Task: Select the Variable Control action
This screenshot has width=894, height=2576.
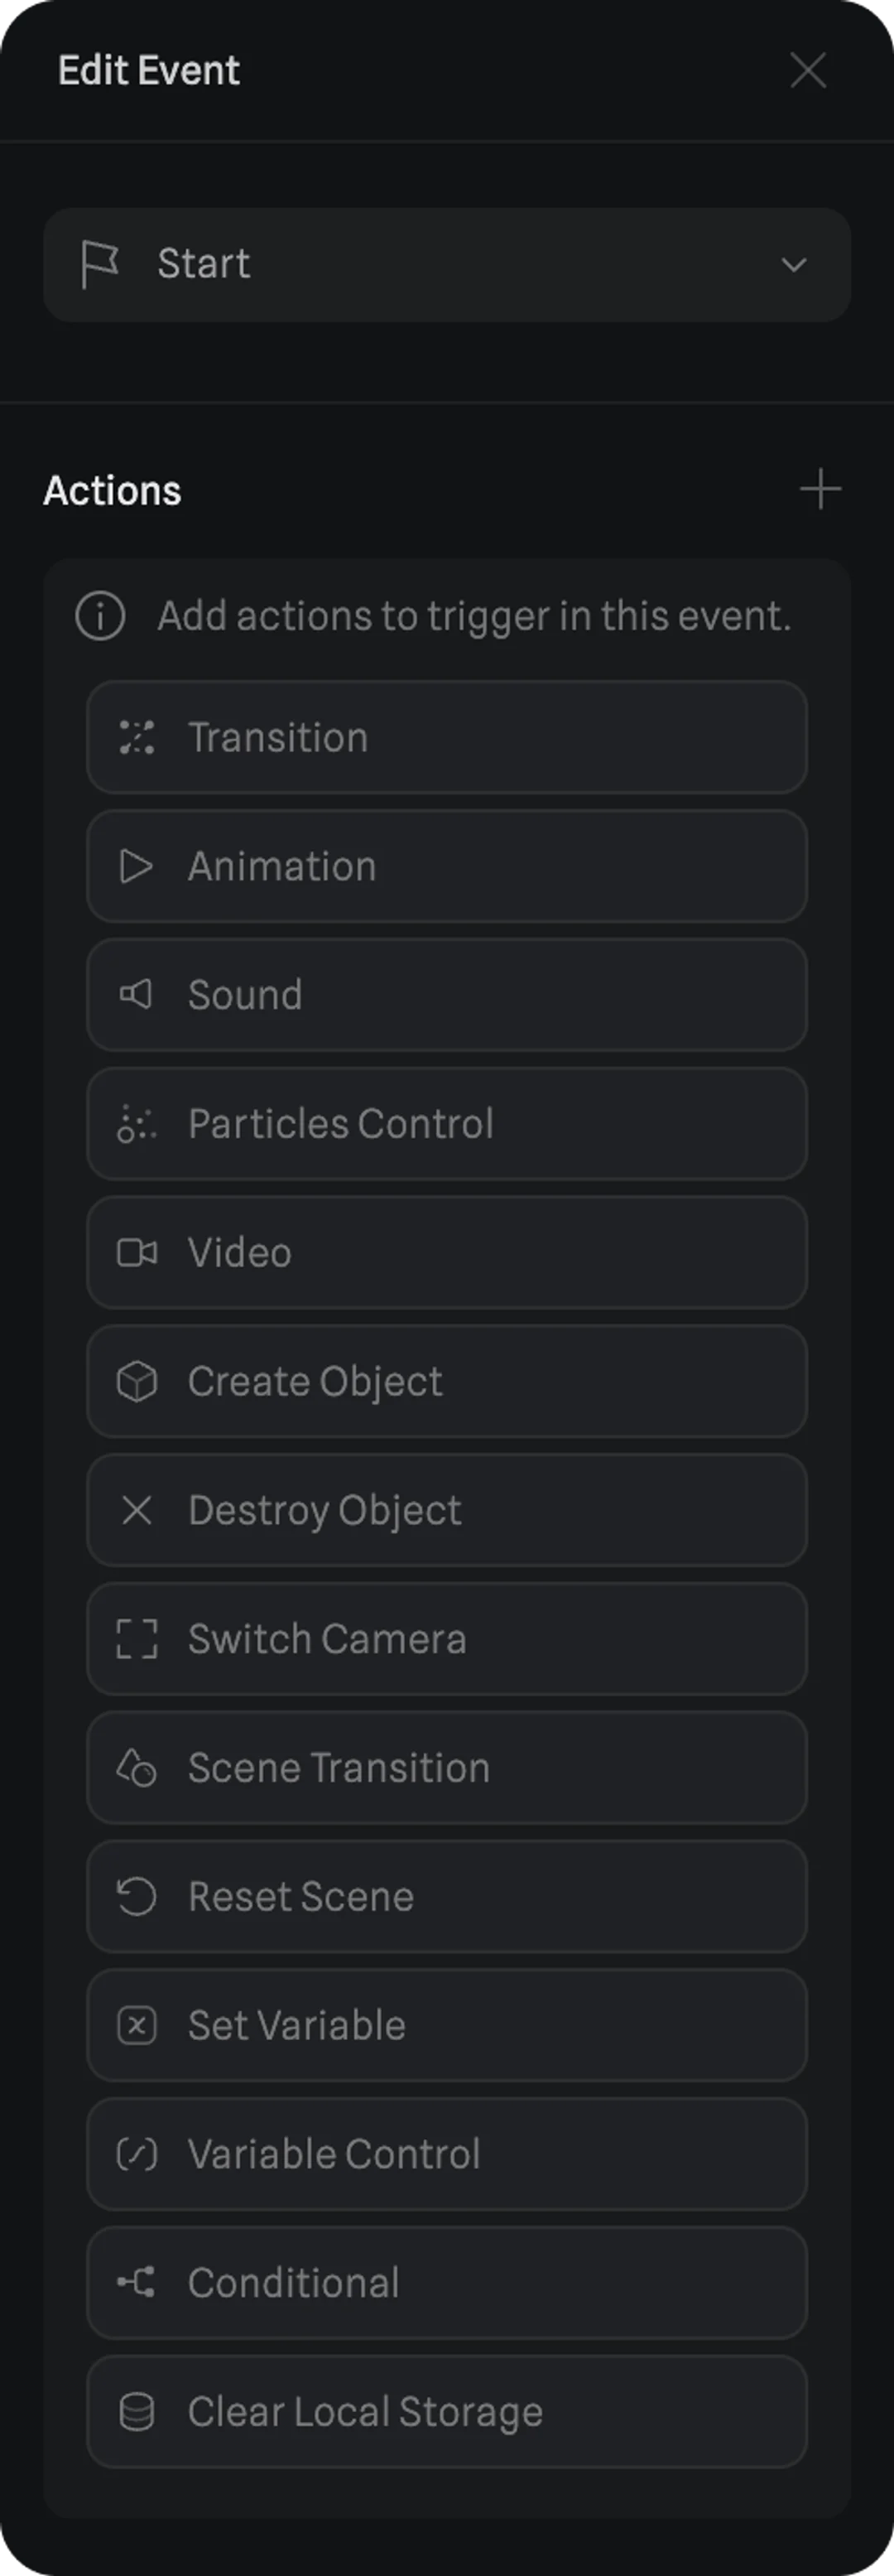Action: tap(446, 2154)
